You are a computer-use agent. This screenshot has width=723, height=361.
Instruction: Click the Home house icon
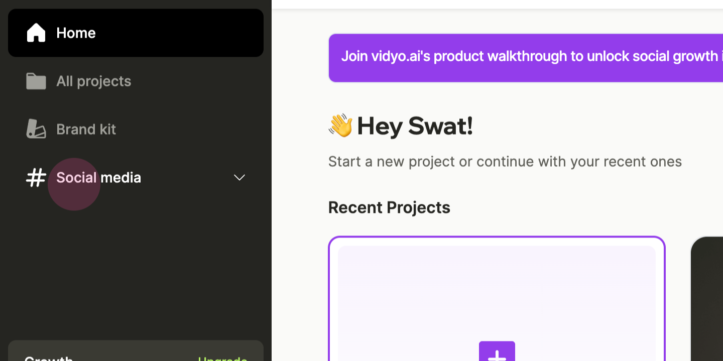pyautogui.click(x=36, y=33)
